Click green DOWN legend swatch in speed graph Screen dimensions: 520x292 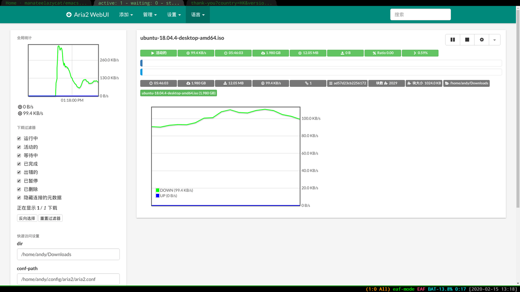(x=158, y=190)
